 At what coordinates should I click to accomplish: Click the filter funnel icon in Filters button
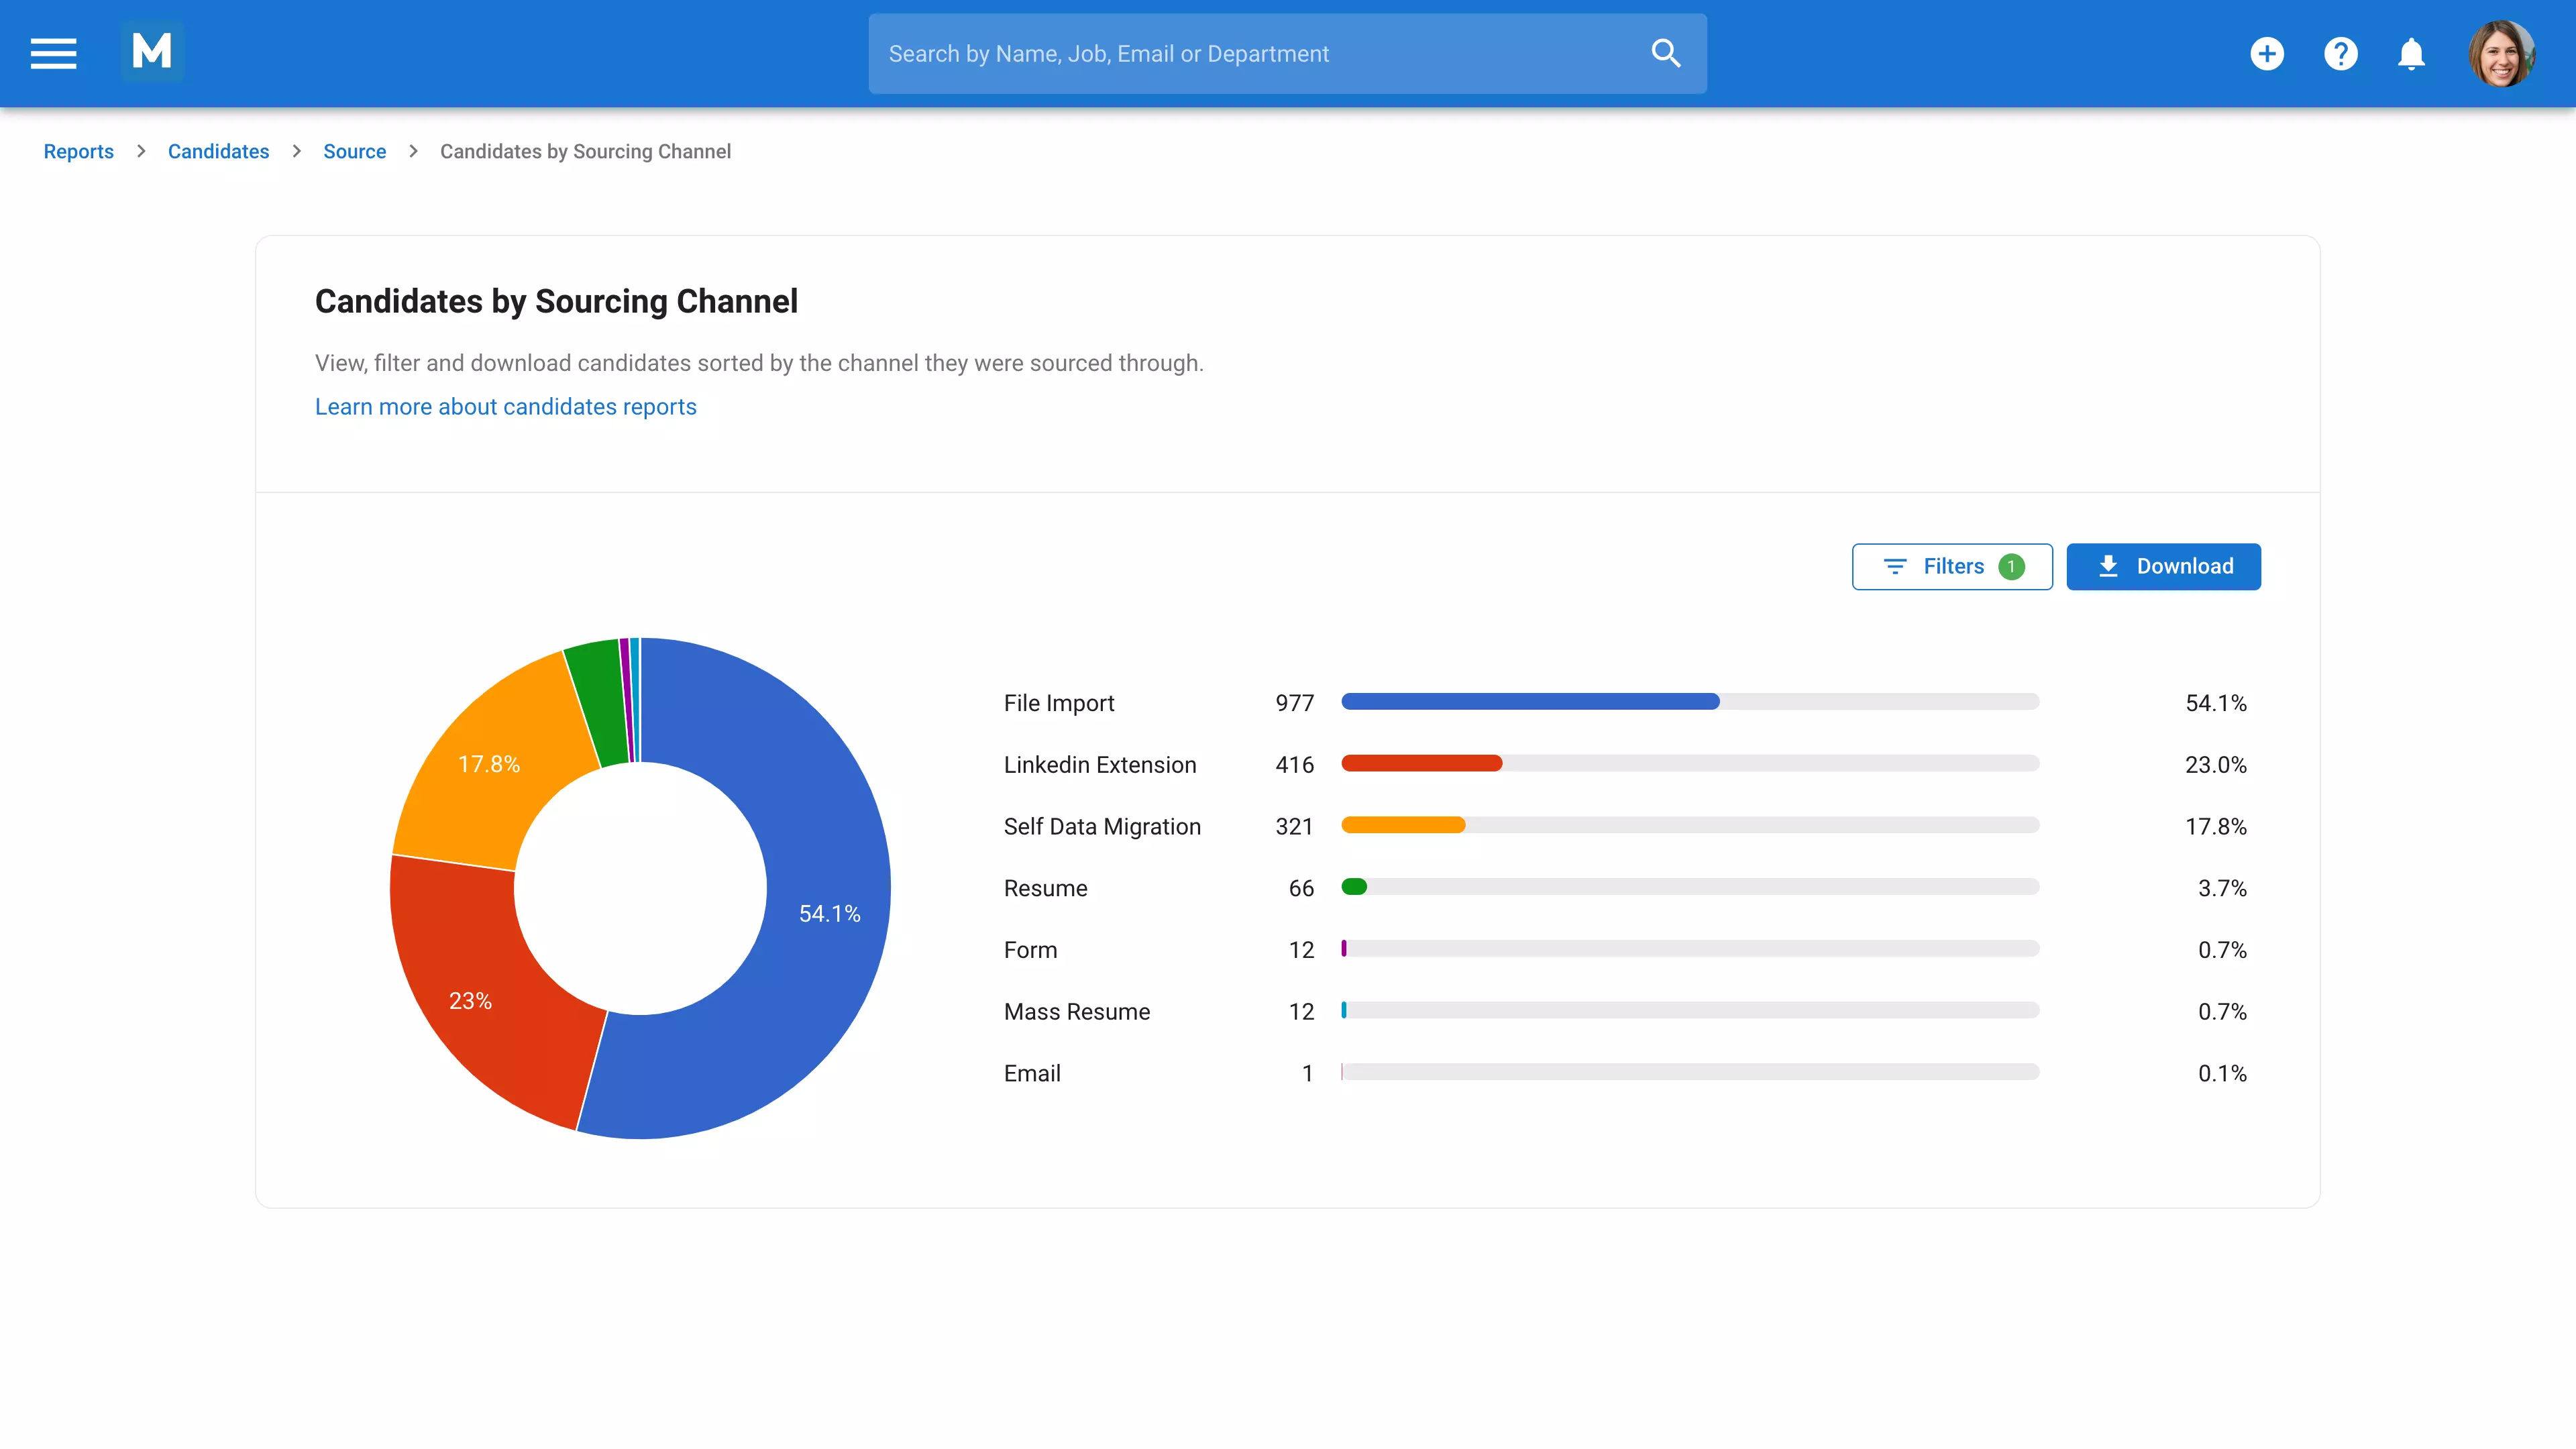coord(1896,566)
